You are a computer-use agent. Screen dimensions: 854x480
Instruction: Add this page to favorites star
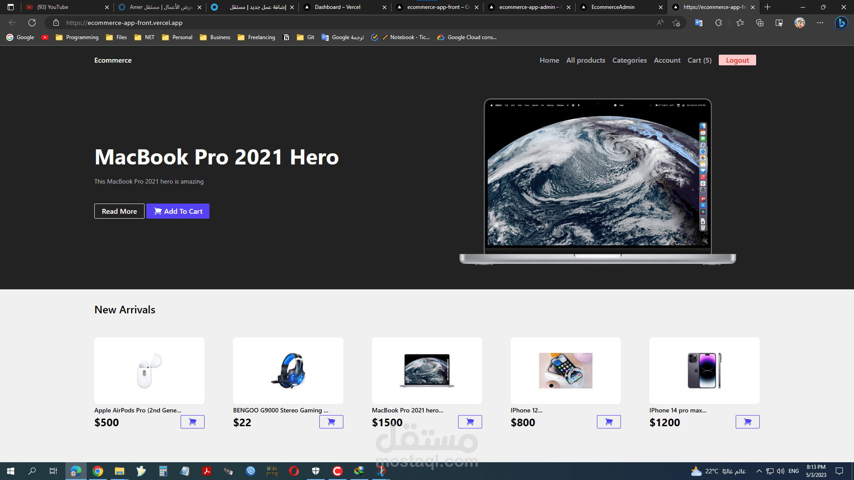(x=676, y=23)
